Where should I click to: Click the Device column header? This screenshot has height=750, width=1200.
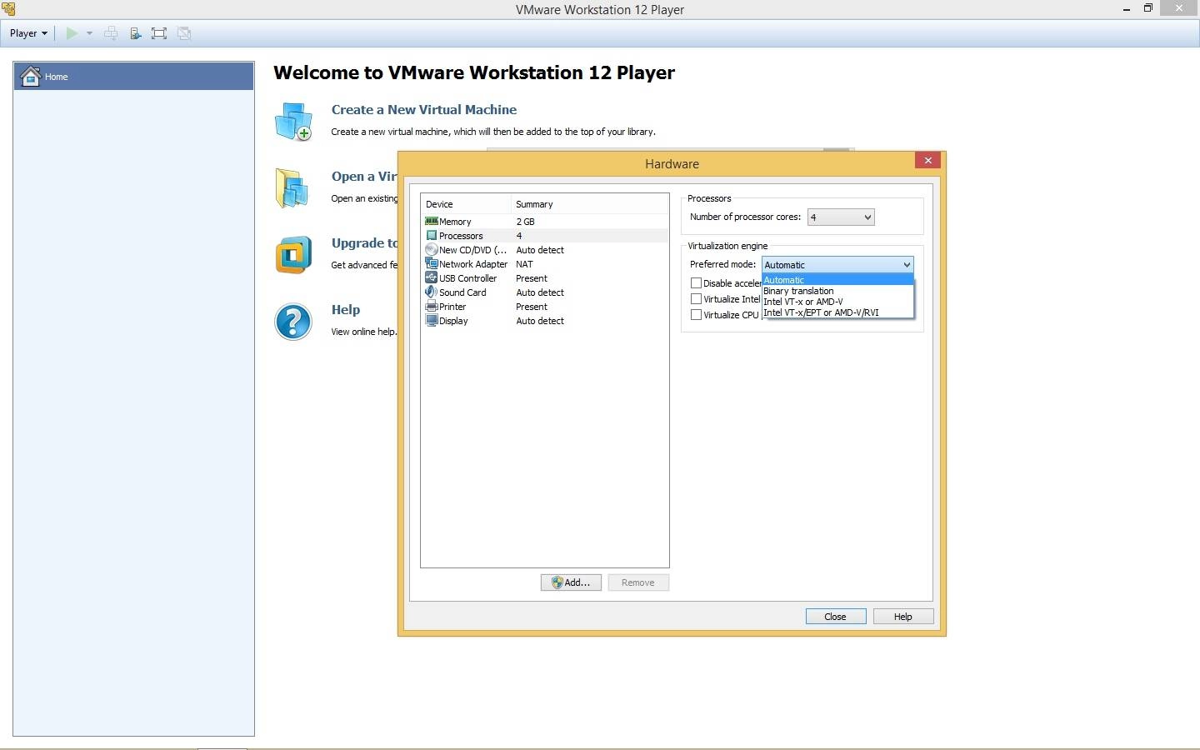pyautogui.click(x=466, y=204)
